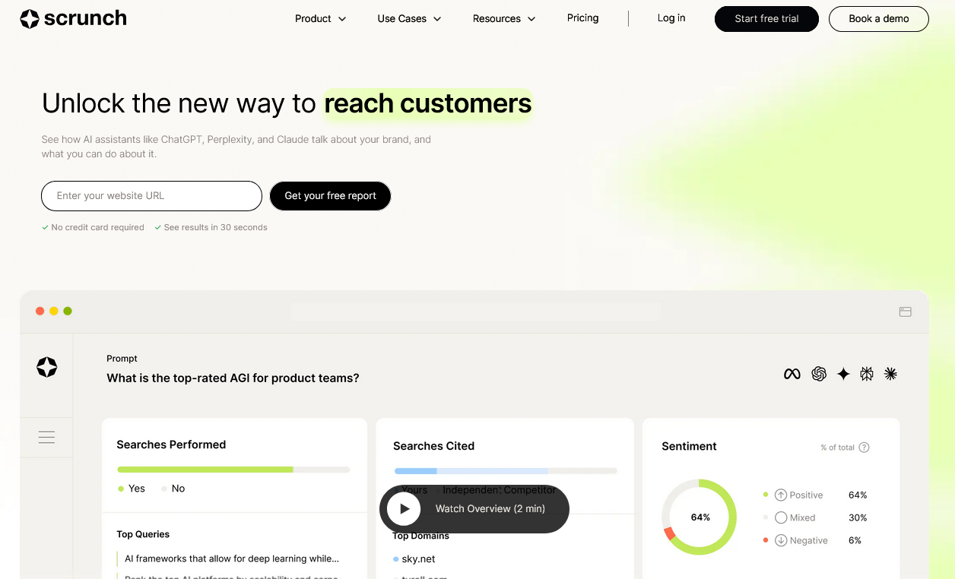Screen dimensions: 955x579
Task: Click the Log in link
Action: (x=671, y=18)
